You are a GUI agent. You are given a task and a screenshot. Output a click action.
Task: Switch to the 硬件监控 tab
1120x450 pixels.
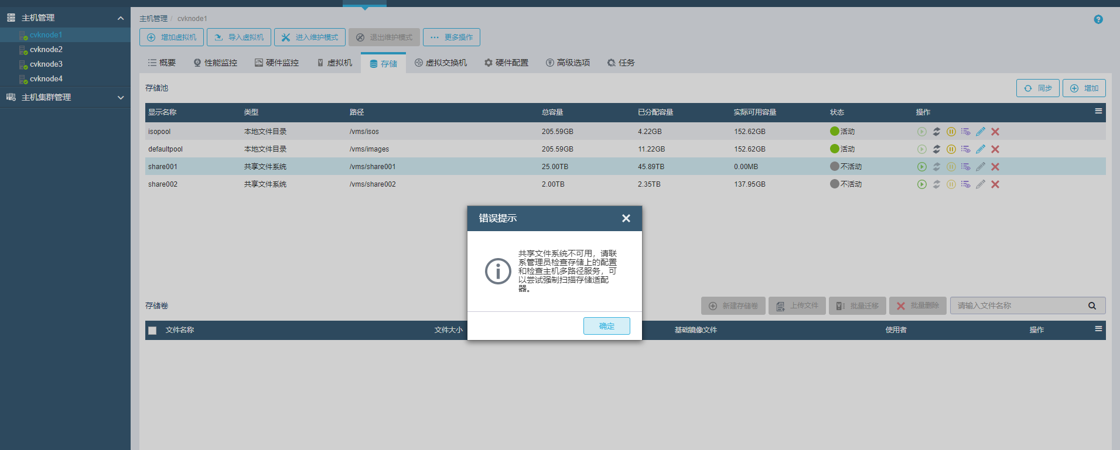276,63
